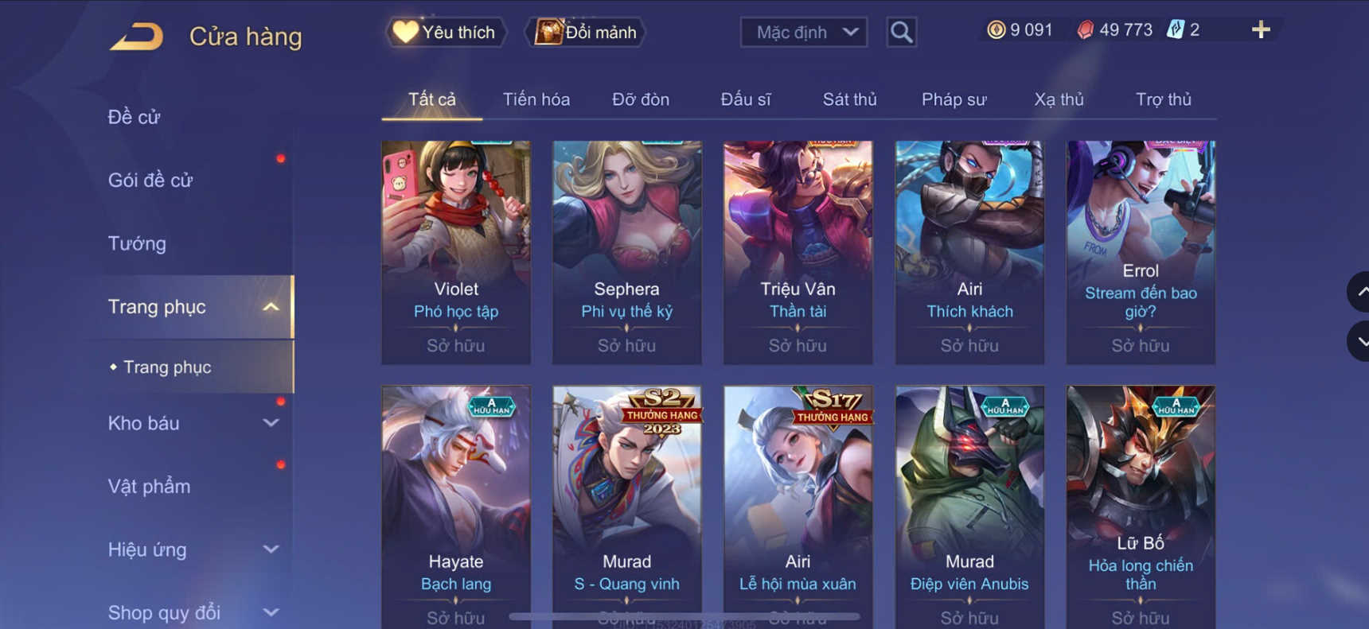Click the red gem currency icon
The width and height of the screenshot is (1369, 629).
pyautogui.click(x=1085, y=30)
